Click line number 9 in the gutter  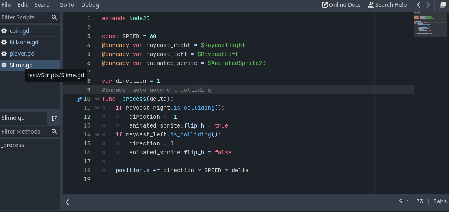tap(89, 90)
